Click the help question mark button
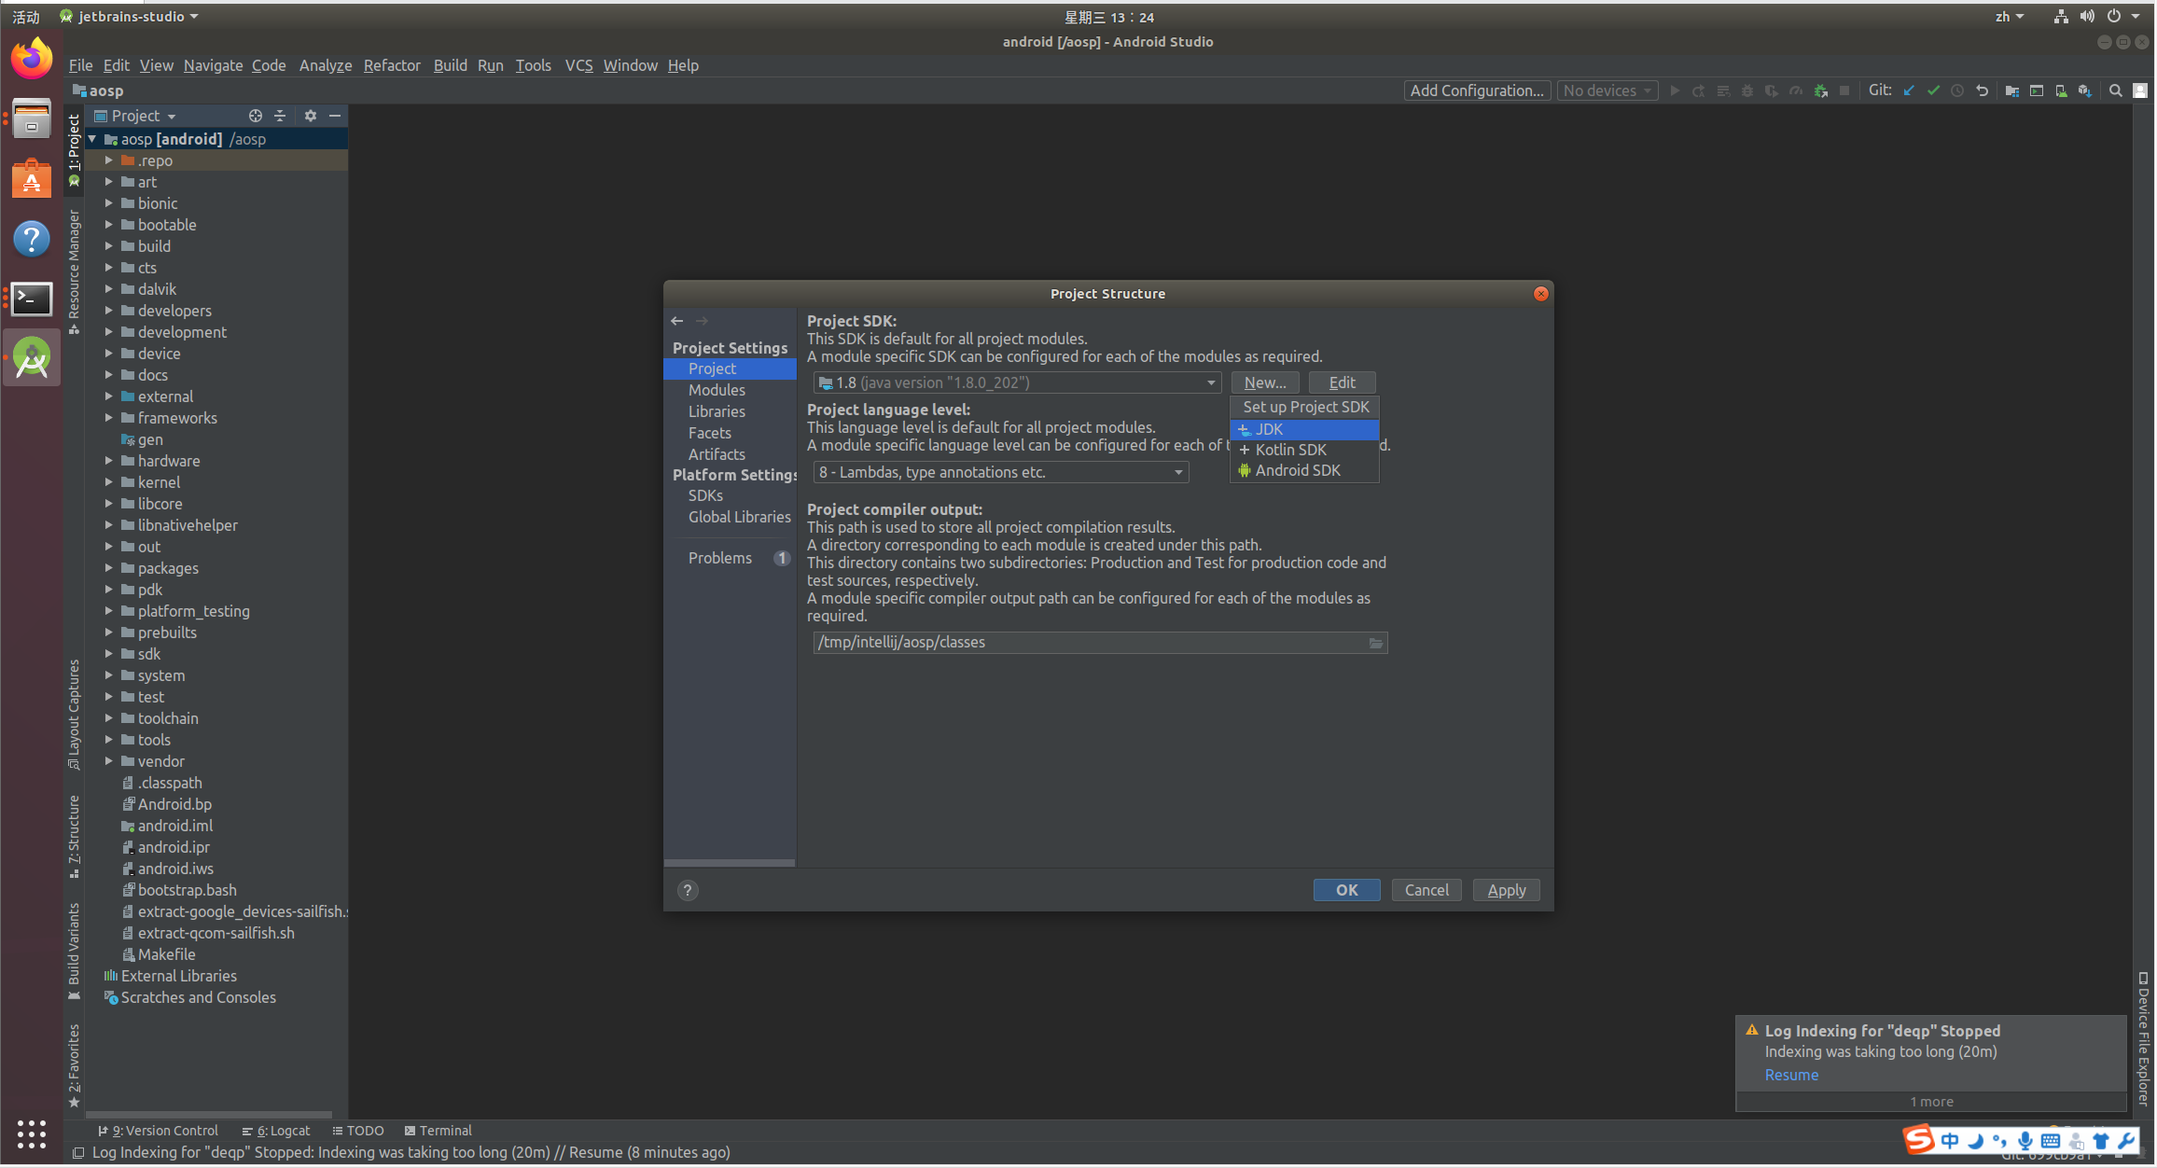The width and height of the screenshot is (2157, 1168). pyautogui.click(x=688, y=890)
